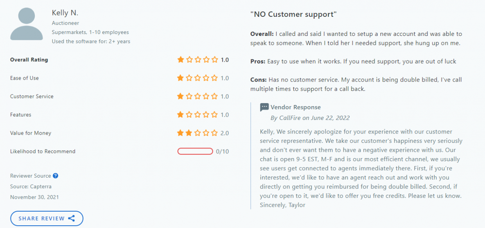Click the SHARE REVIEW button
The image size is (485, 228).
tap(47, 218)
